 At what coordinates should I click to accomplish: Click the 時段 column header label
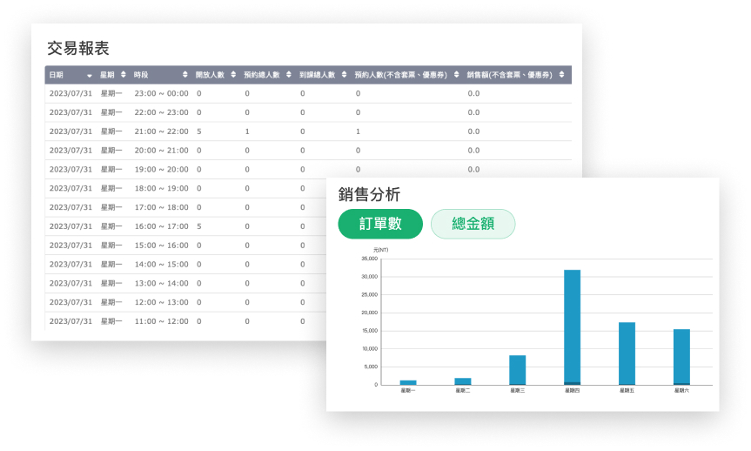tap(141, 75)
